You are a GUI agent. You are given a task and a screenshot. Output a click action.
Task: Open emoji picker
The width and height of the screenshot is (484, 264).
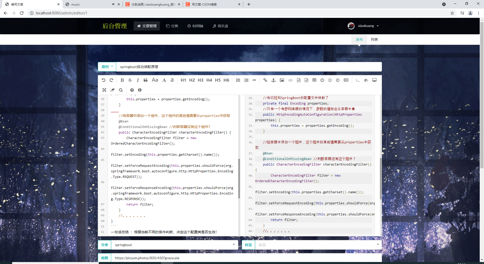point(330,80)
